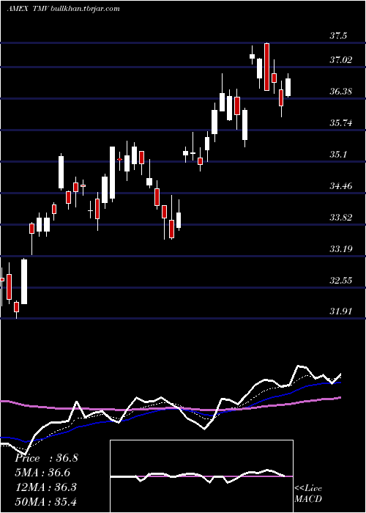366x513 pixels.
Task: Select the 33.19 price axis label
Action: point(341,249)
